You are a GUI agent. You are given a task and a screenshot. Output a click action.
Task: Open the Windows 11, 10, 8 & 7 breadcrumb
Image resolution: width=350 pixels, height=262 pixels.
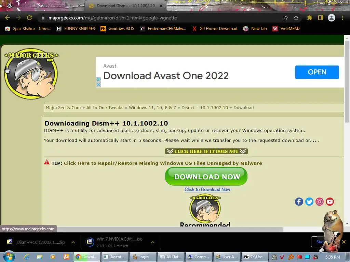tap(152, 107)
